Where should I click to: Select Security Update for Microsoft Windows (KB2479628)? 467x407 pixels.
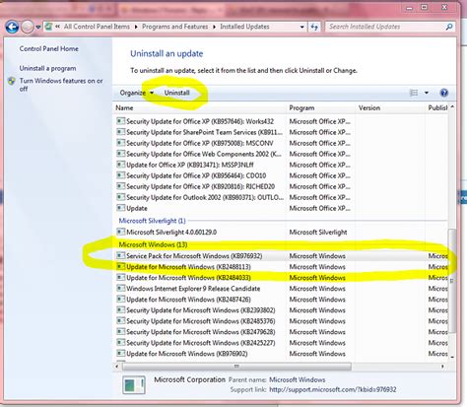[x=201, y=332]
